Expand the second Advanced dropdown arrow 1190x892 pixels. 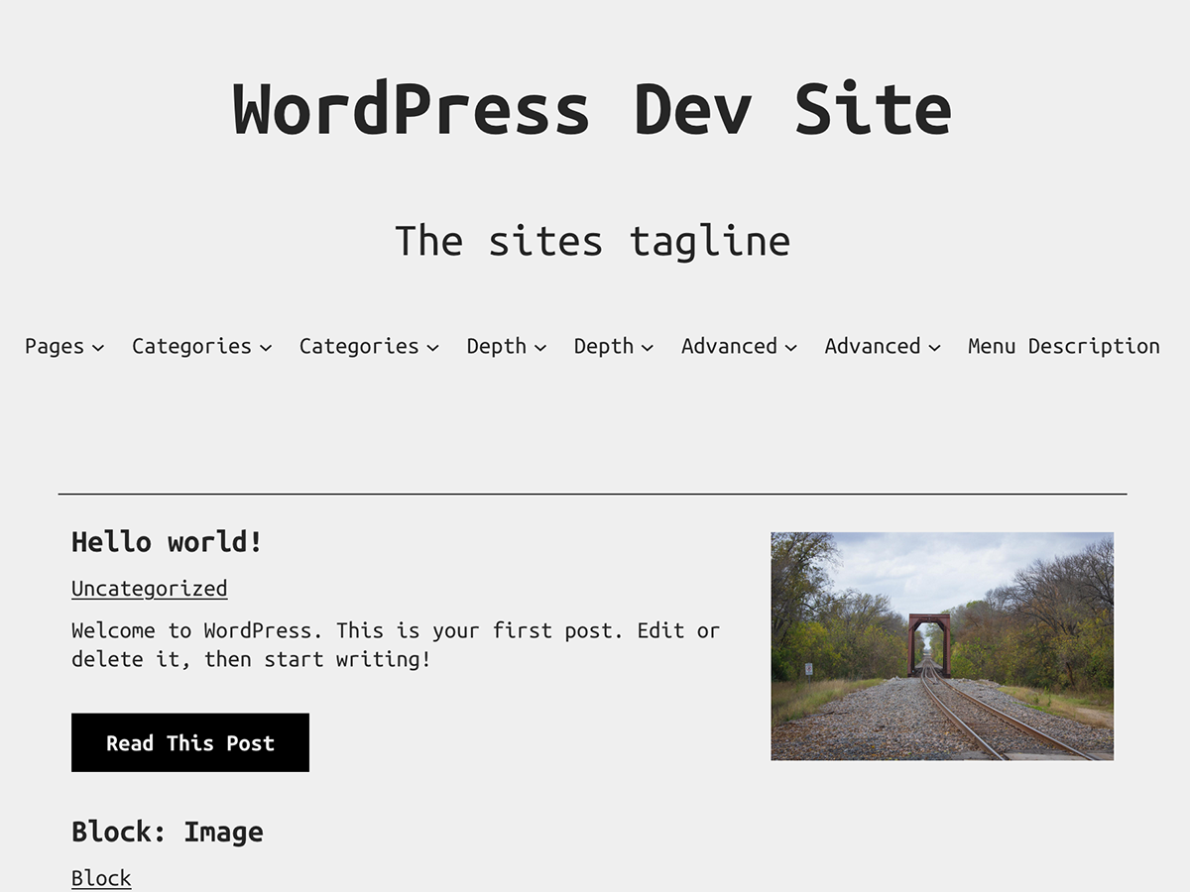(933, 348)
